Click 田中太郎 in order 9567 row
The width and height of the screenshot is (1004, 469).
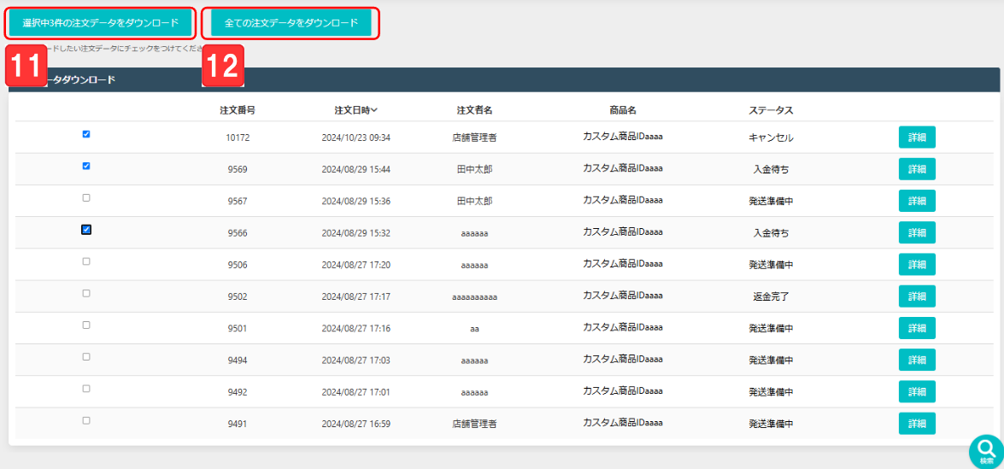(474, 201)
